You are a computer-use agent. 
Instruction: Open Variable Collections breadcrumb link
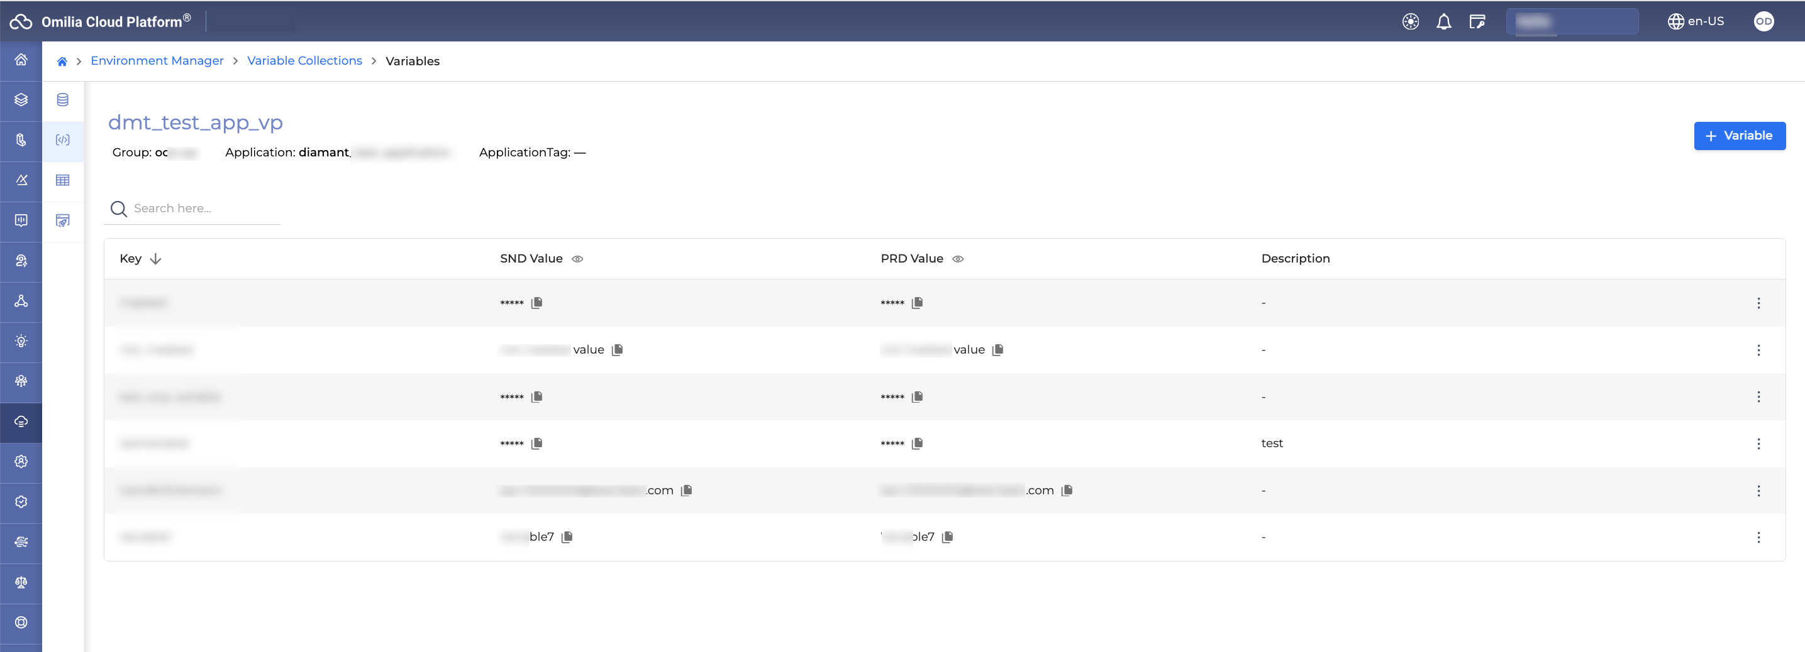[305, 61]
